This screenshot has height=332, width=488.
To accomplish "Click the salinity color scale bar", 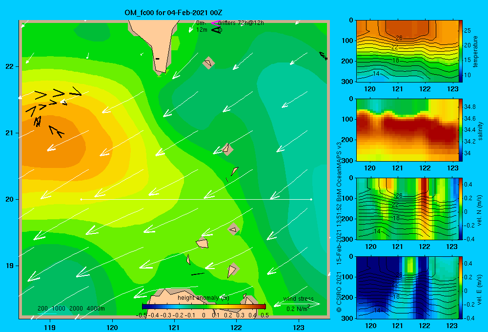I will [461, 130].
